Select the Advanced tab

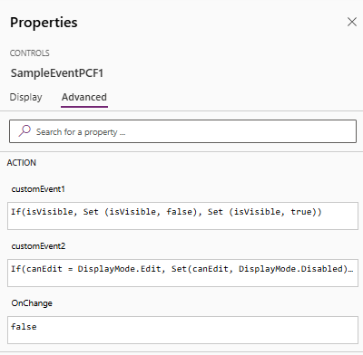click(x=84, y=97)
